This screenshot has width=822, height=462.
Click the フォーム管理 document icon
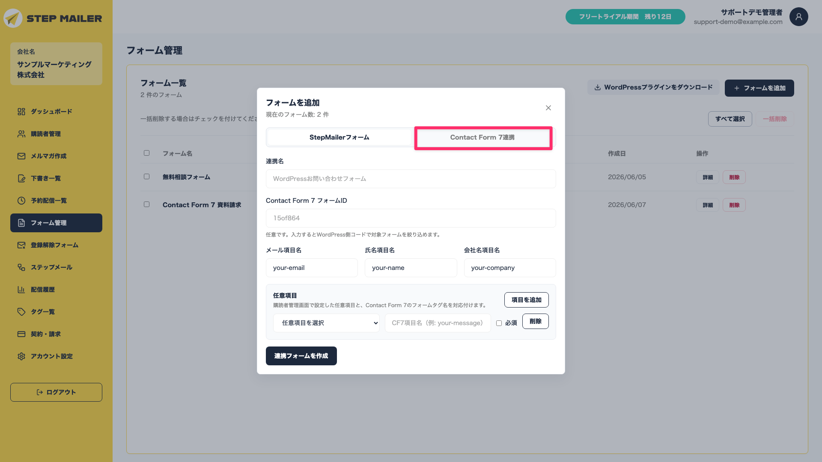pyautogui.click(x=21, y=223)
